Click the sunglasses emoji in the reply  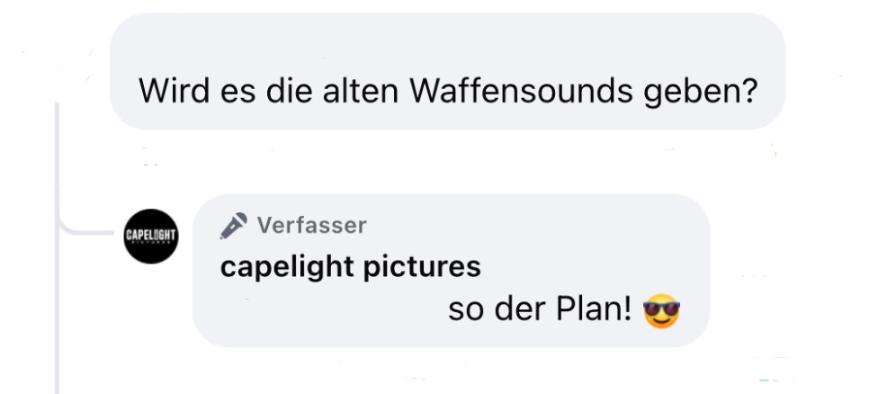point(661,310)
